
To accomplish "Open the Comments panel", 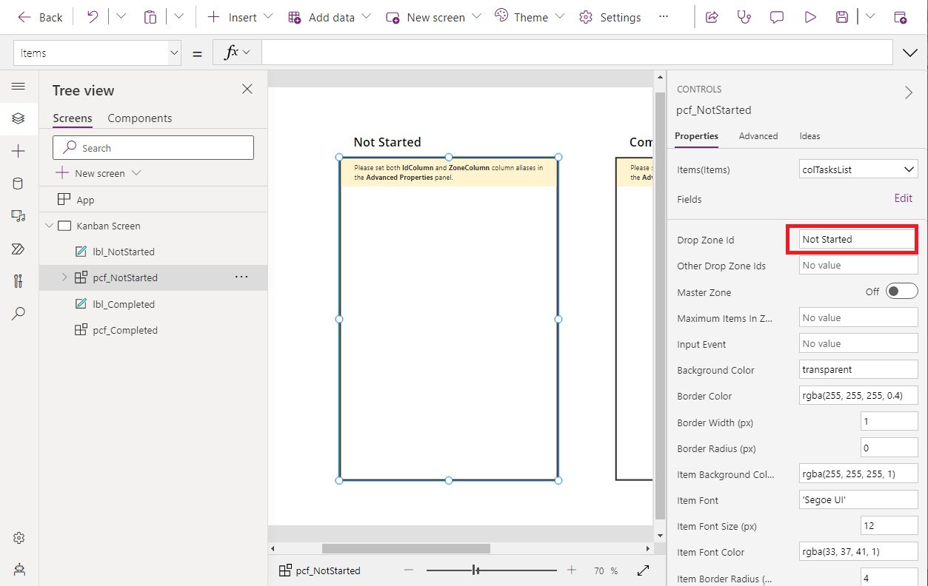I will click(x=776, y=16).
